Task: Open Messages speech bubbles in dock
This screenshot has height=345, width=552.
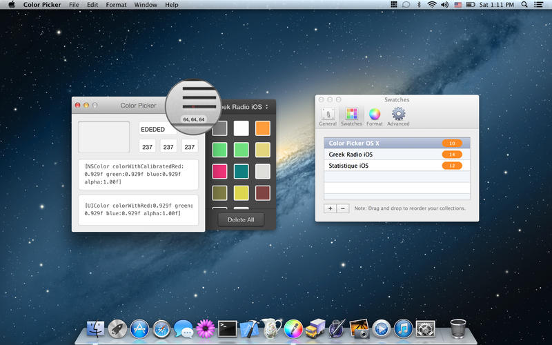Action: point(184,329)
